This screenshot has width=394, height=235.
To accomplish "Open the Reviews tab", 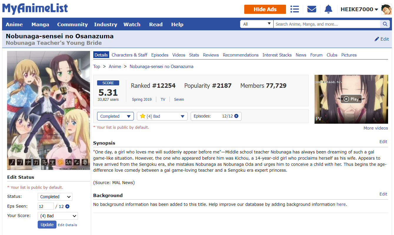I will (x=211, y=55).
